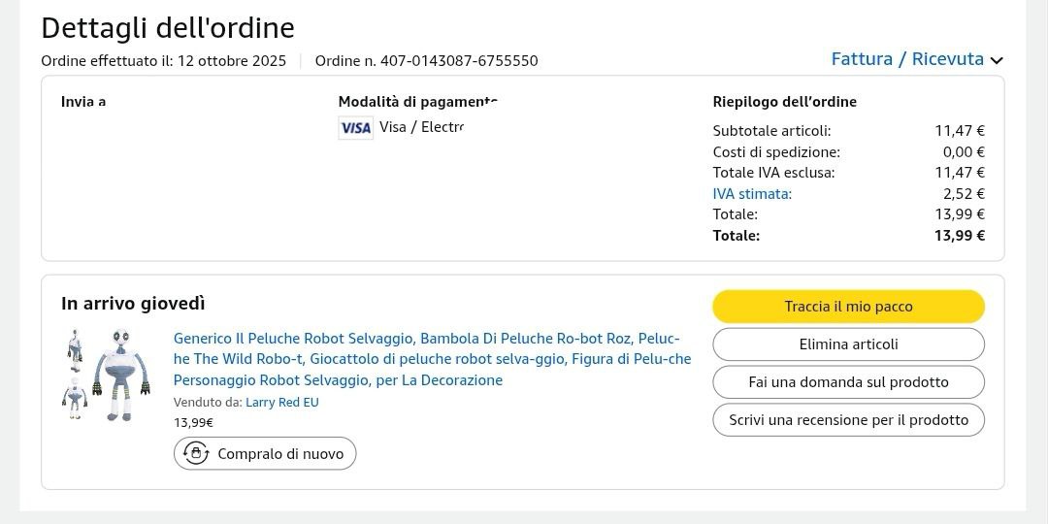The image size is (1048, 524).
Task: Click the Costi di spedizione 0,00 € amount
Action: click(x=964, y=152)
